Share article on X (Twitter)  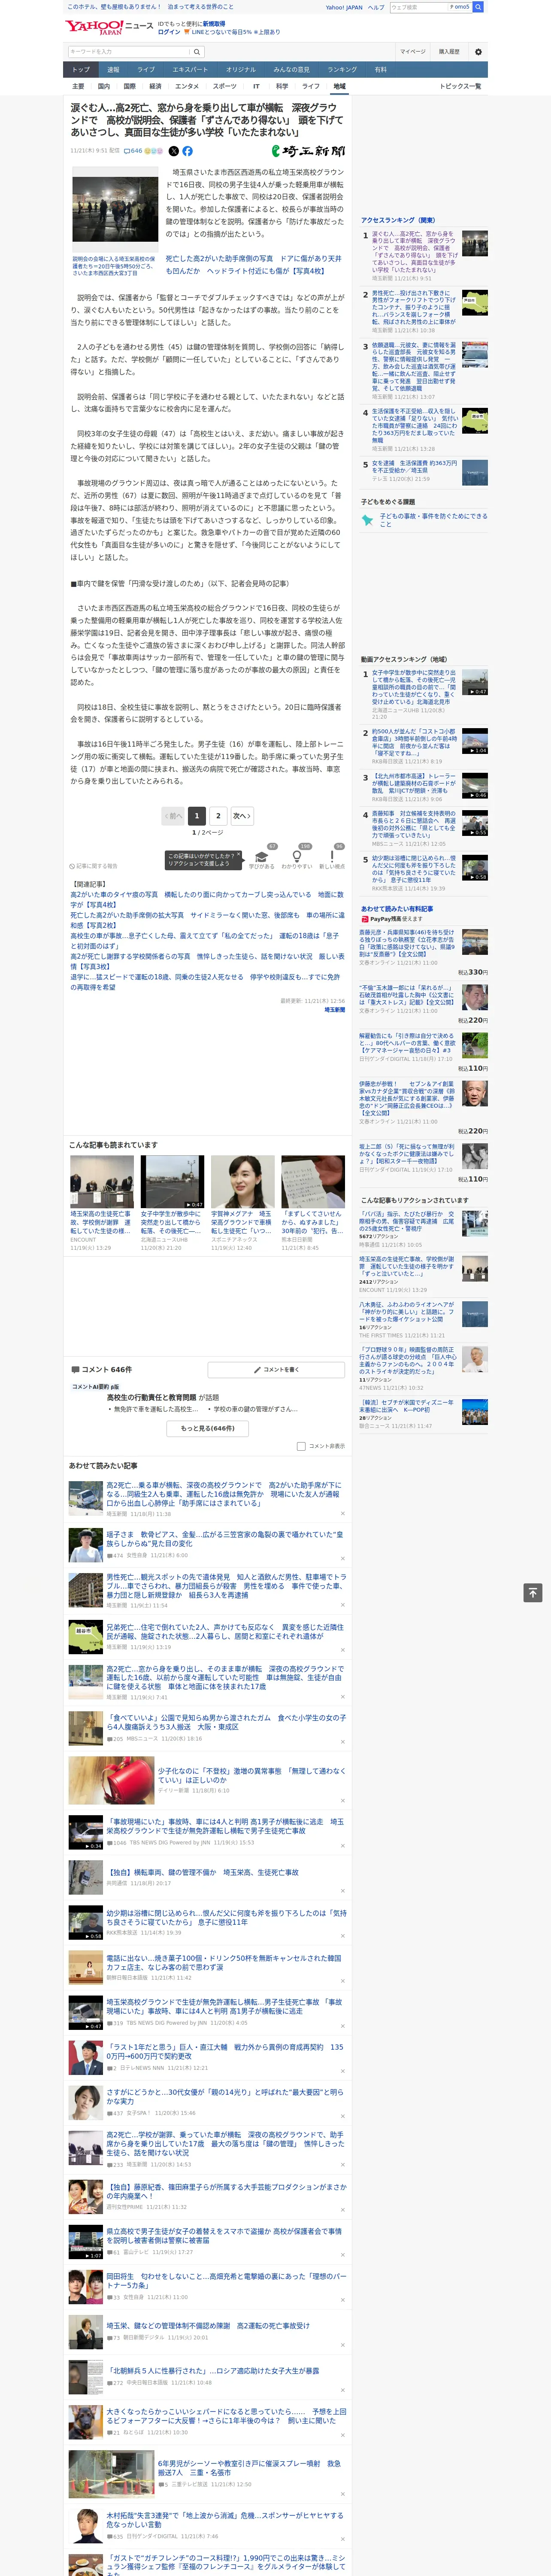point(173,151)
